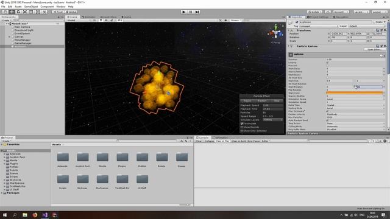Open the Tag dropdown
Image resolution: width=390 pixels, height=219 pixels.
(x=319, y=26)
